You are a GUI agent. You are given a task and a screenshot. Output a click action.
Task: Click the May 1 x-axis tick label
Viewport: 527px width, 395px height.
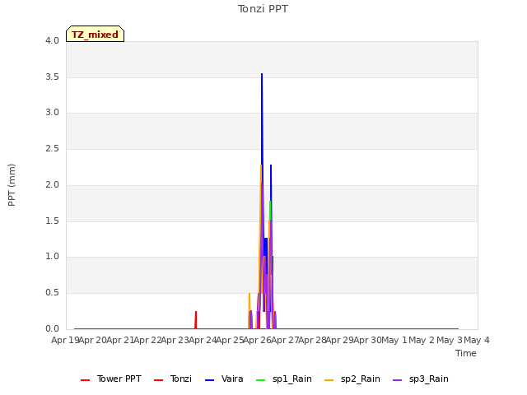tap(394, 340)
